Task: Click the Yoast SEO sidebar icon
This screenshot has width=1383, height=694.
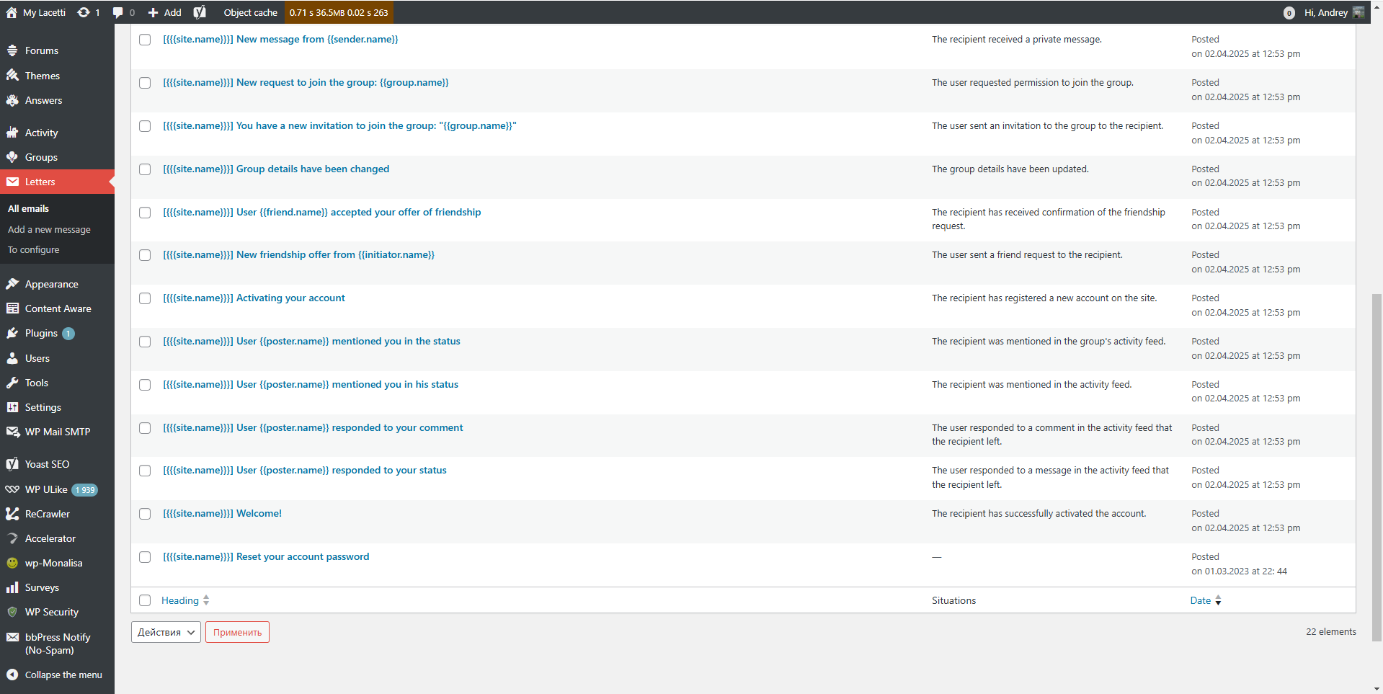Action: pyautogui.click(x=12, y=464)
